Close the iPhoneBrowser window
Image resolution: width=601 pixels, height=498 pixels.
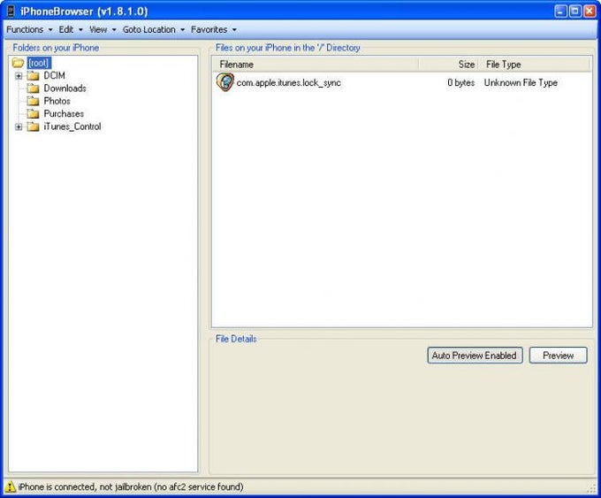590,11
